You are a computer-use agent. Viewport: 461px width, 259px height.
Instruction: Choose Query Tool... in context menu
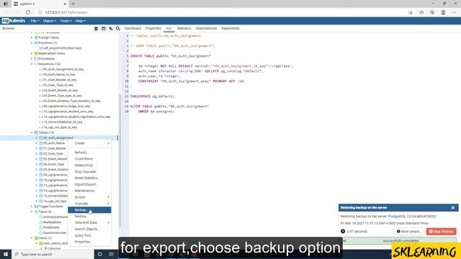89,235
